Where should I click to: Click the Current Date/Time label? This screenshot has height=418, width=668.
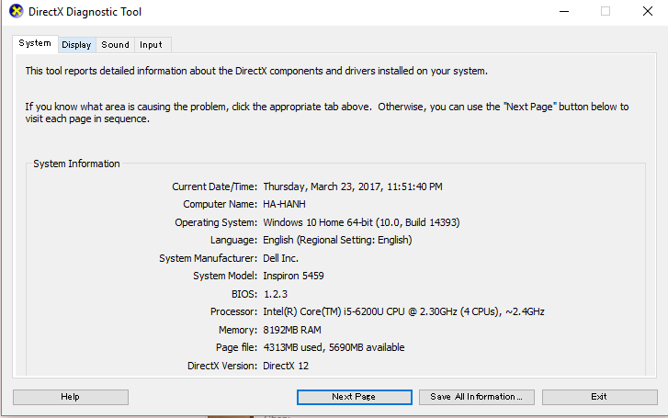pyautogui.click(x=214, y=186)
